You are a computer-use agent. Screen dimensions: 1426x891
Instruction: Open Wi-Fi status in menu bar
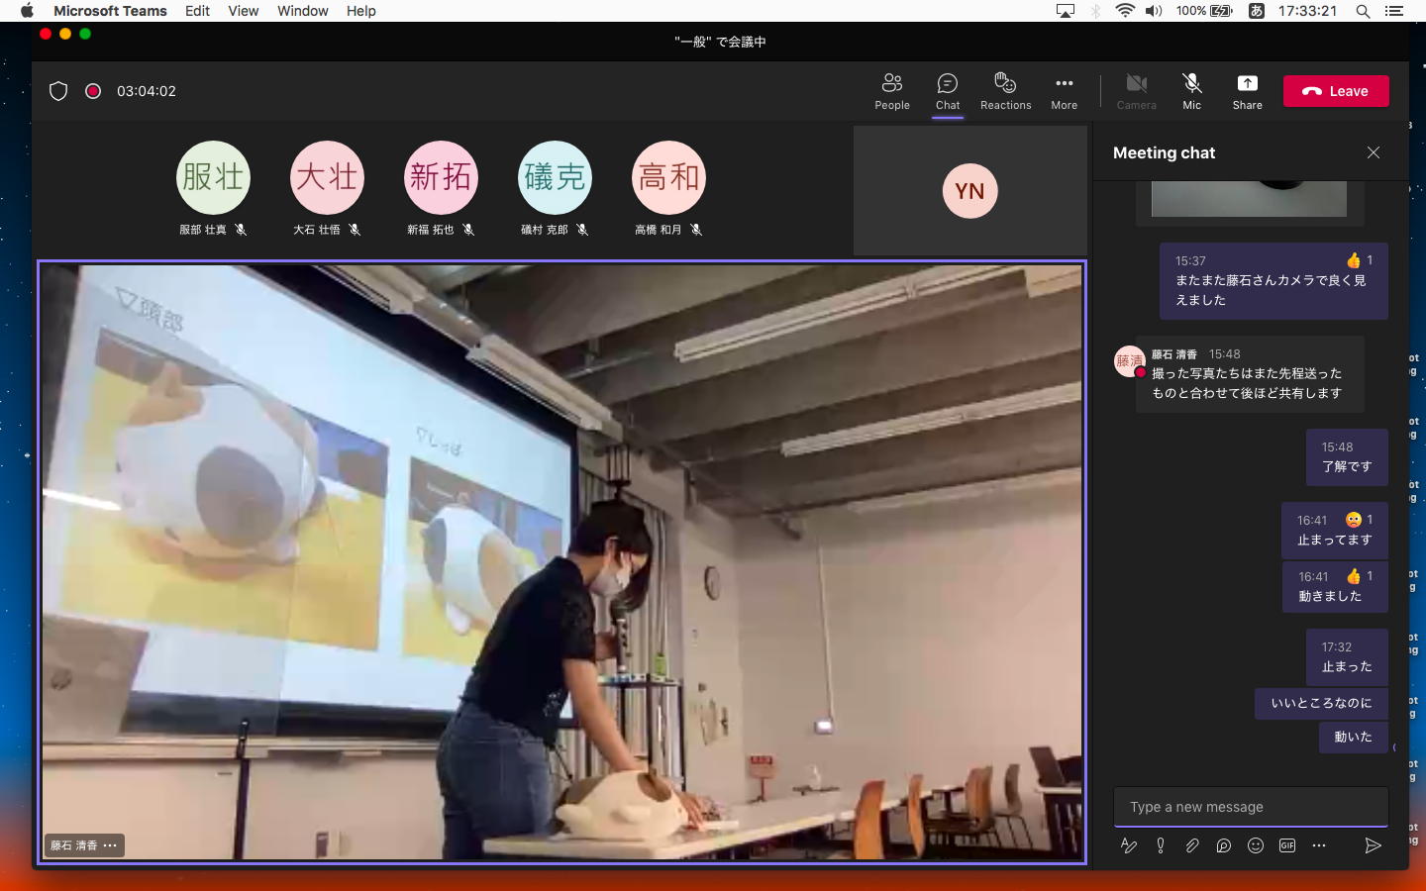point(1125,11)
